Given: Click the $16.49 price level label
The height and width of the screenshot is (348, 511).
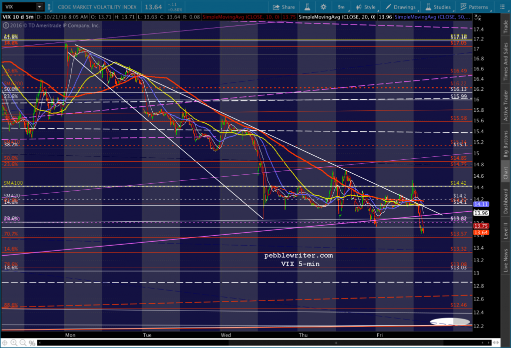Looking at the screenshot, I should [459, 70].
